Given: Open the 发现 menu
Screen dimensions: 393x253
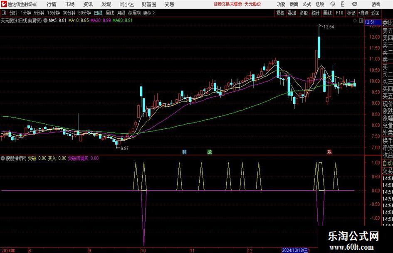Looking at the screenshot, I should pos(106,4).
